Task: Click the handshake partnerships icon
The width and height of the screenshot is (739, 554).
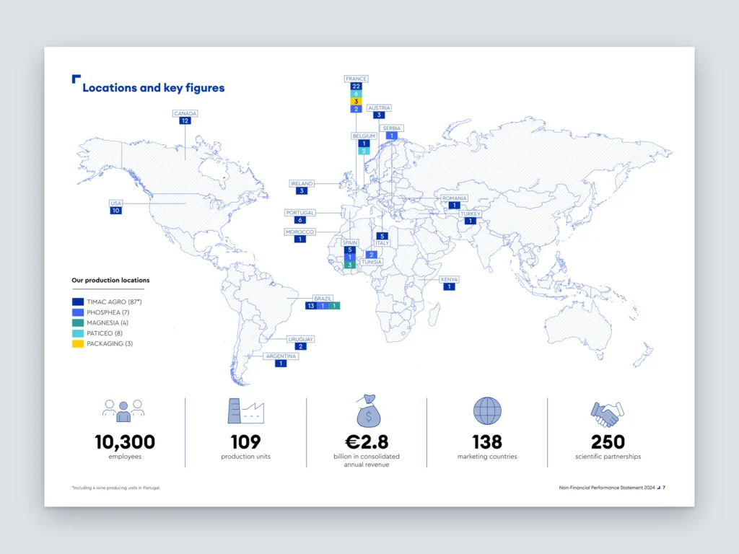Action: click(x=608, y=413)
